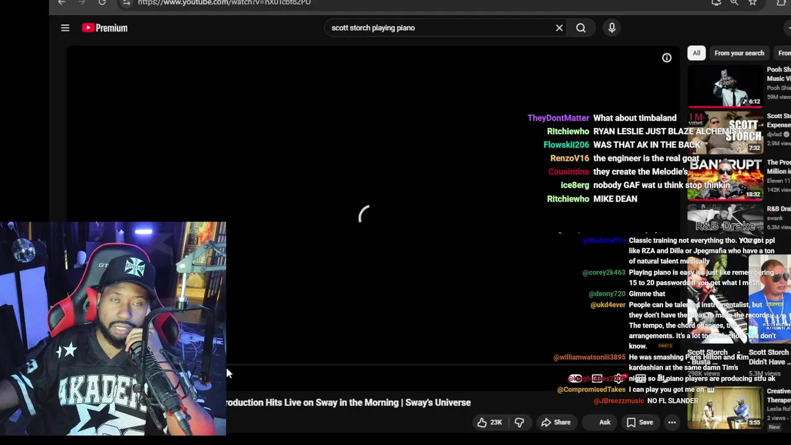Click the streamer webcam overlay
791x445 pixels.
(113, 329)
